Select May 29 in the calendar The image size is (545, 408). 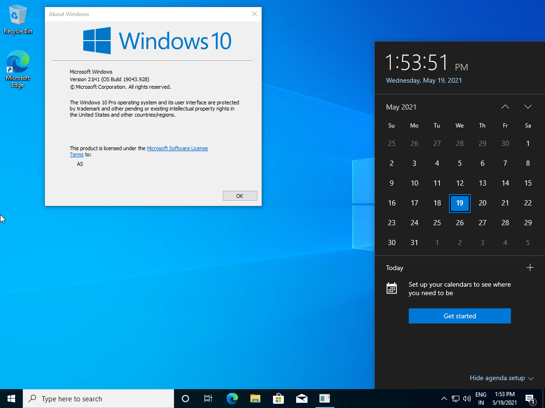527,223
